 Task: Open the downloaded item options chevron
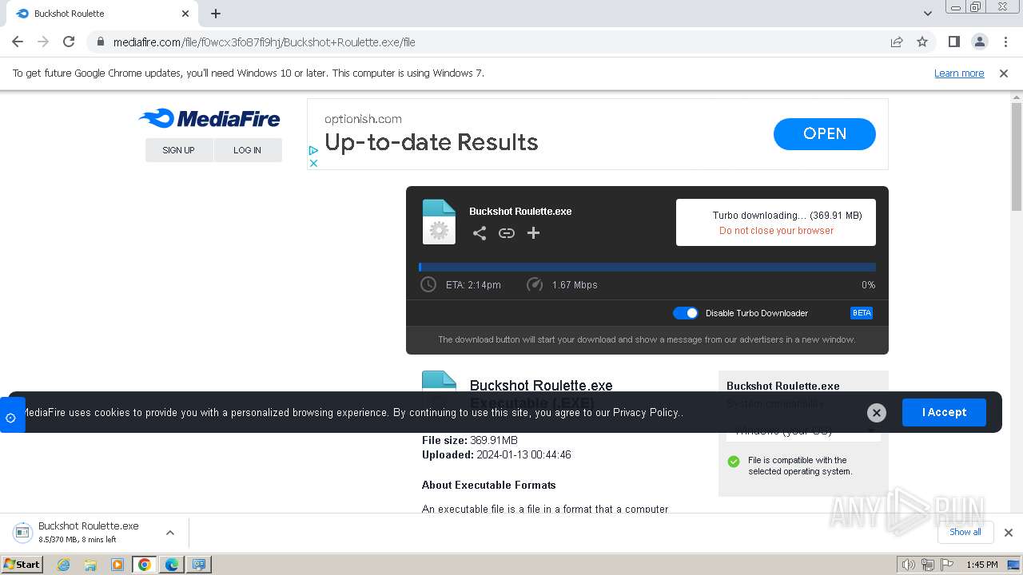169,533
